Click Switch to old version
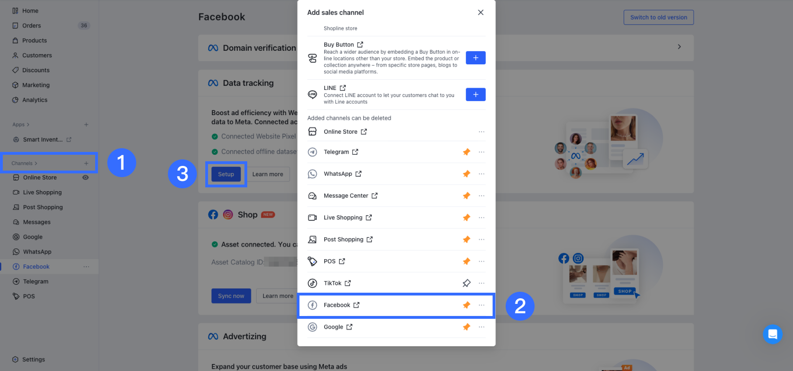Viewport: 793px width, 371px height. point(659,17)
